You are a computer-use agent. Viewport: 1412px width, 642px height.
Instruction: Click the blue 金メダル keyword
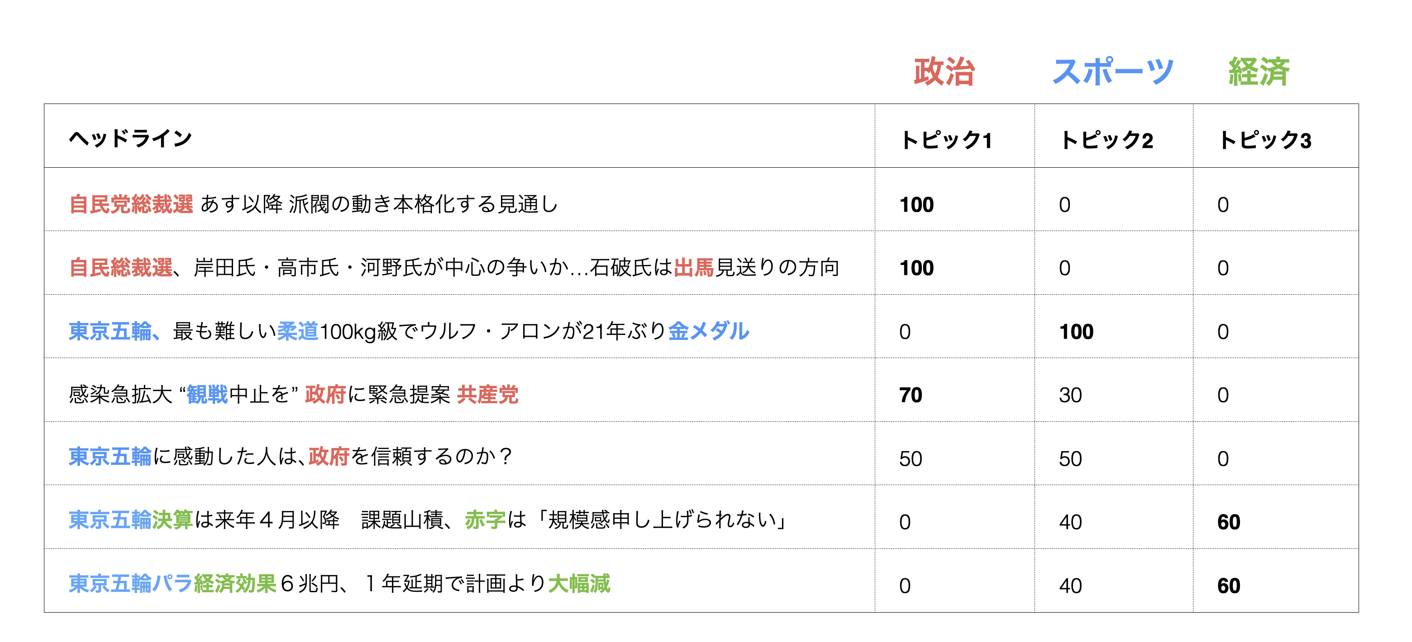[x=708, y=331]
